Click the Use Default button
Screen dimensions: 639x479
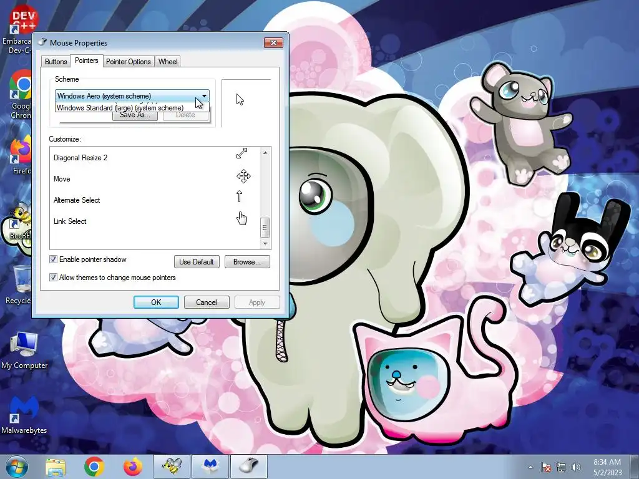pyautogui.click(x=197, y=262)
